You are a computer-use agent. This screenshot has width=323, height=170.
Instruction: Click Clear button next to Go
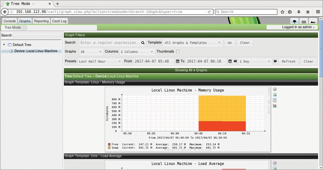[x=245, y=43]
